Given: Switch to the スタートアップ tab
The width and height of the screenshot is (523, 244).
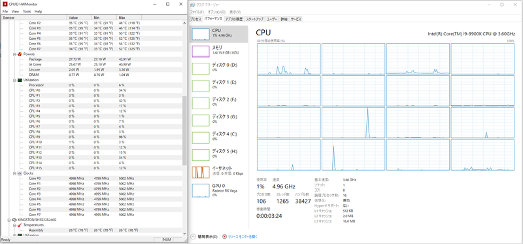Looking at the screenshot, I should tap(255, 20).
